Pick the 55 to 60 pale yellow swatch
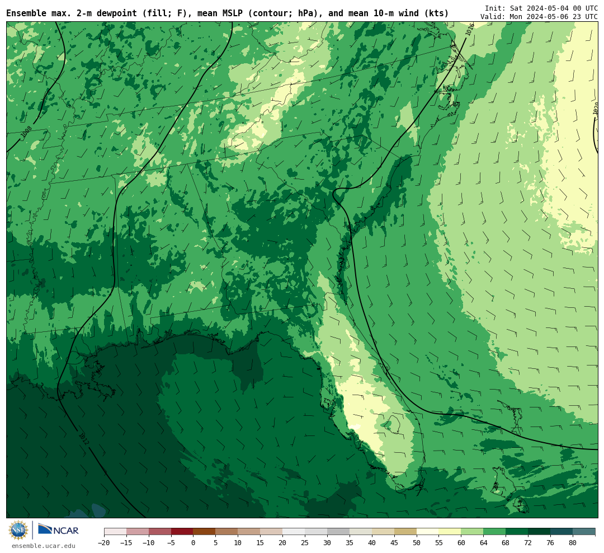This screenshot has width=604, height=553. [x=450, y=532]
